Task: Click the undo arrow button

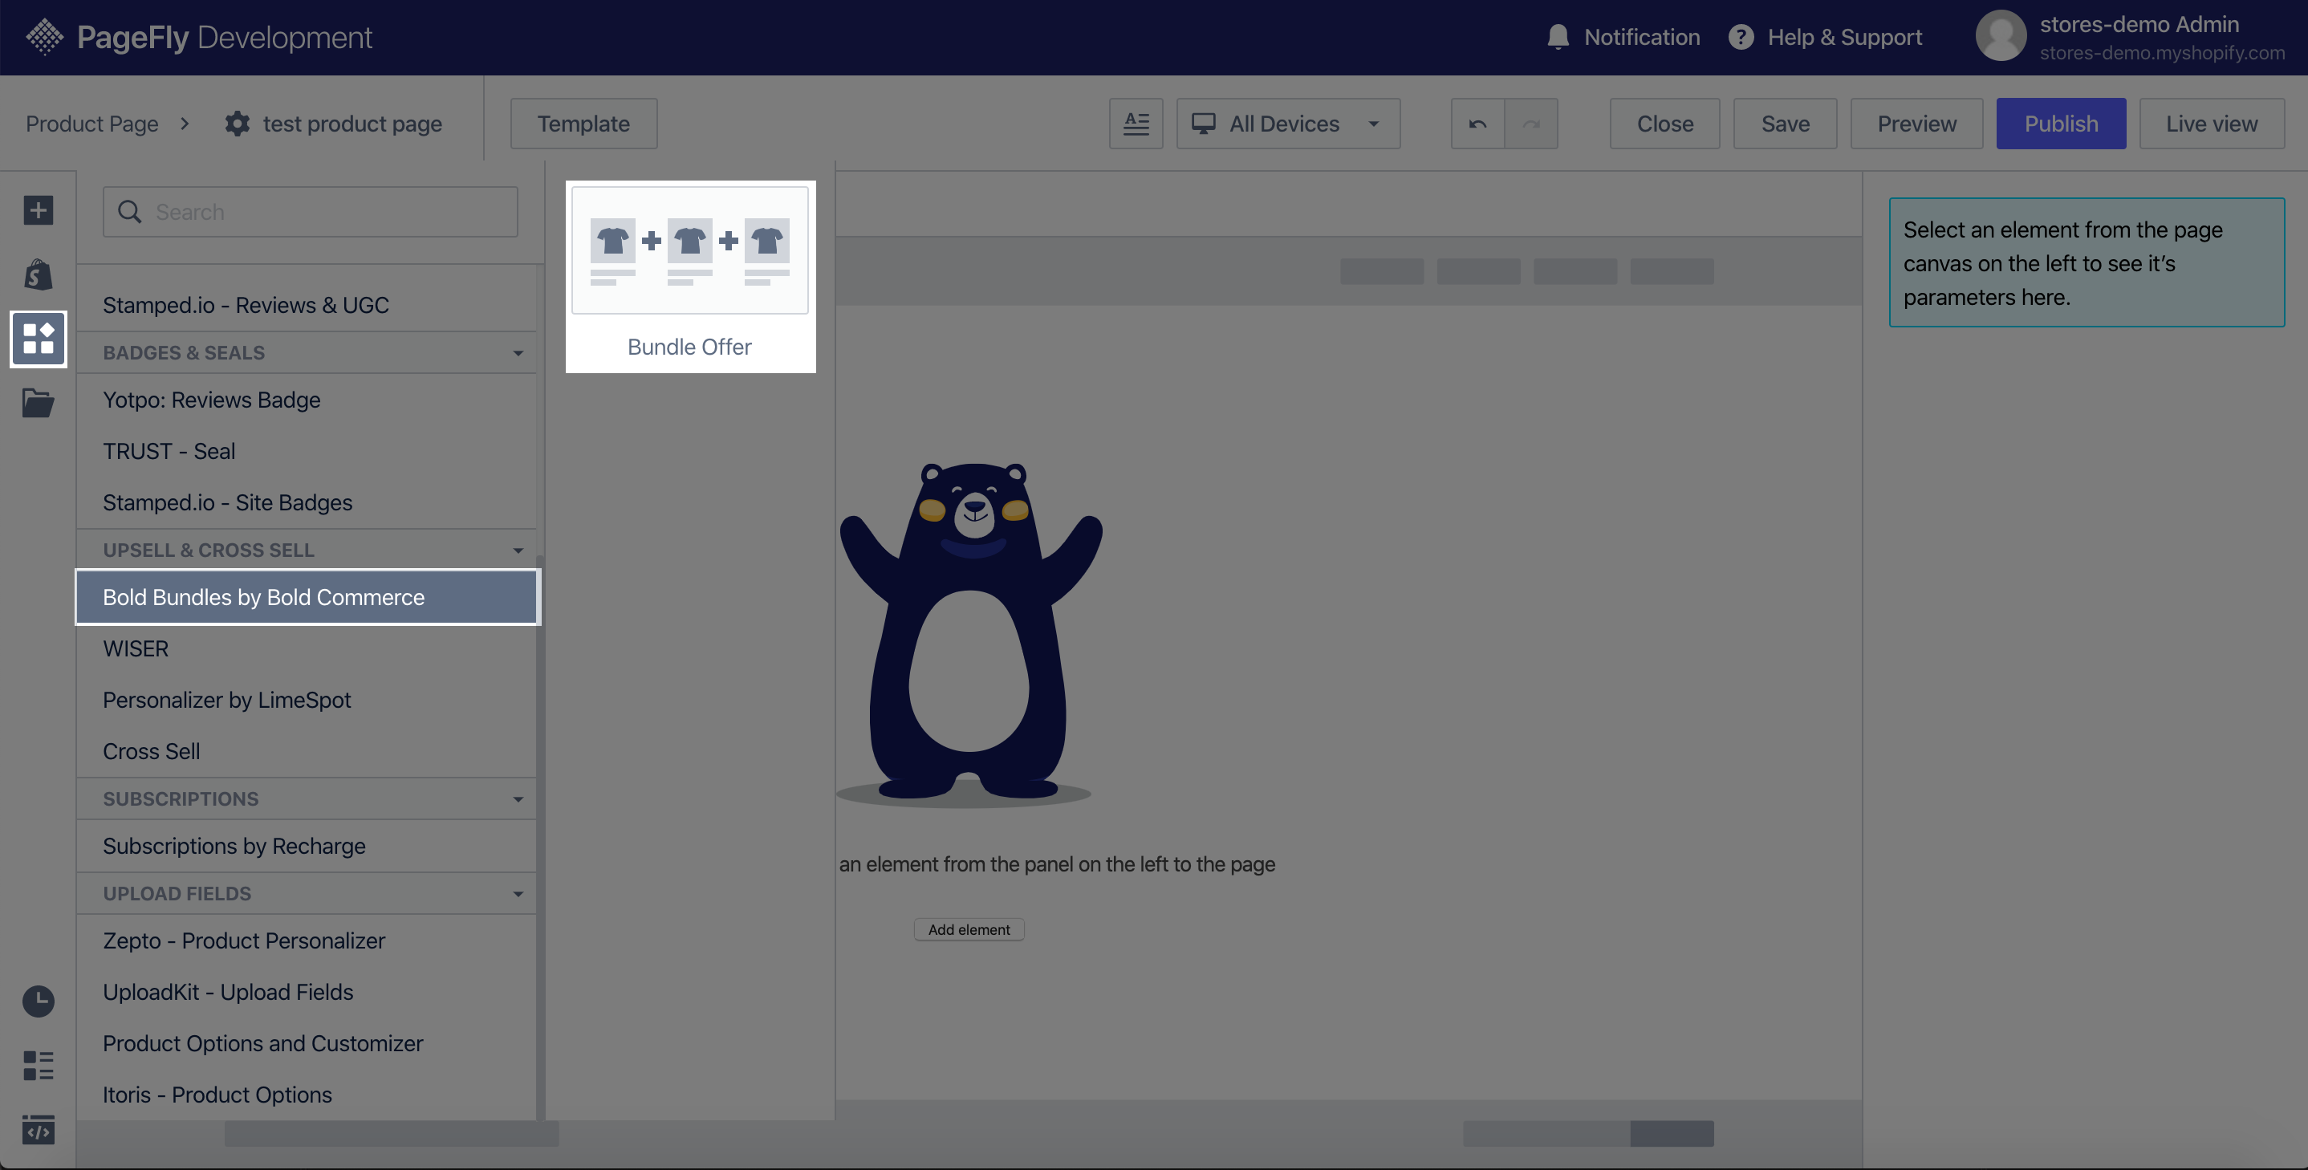Action: pyautogui.click(x=1477, y=124)
